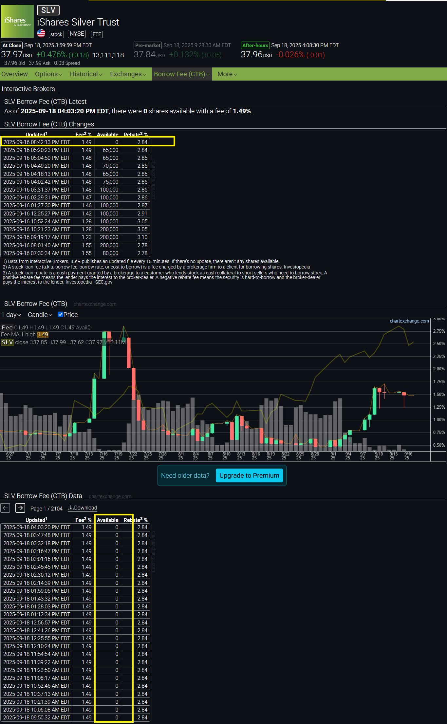Expand the Exchanges menu
Image resolution: width=447 pixels, height=724 pixels.
pos(128,74)
